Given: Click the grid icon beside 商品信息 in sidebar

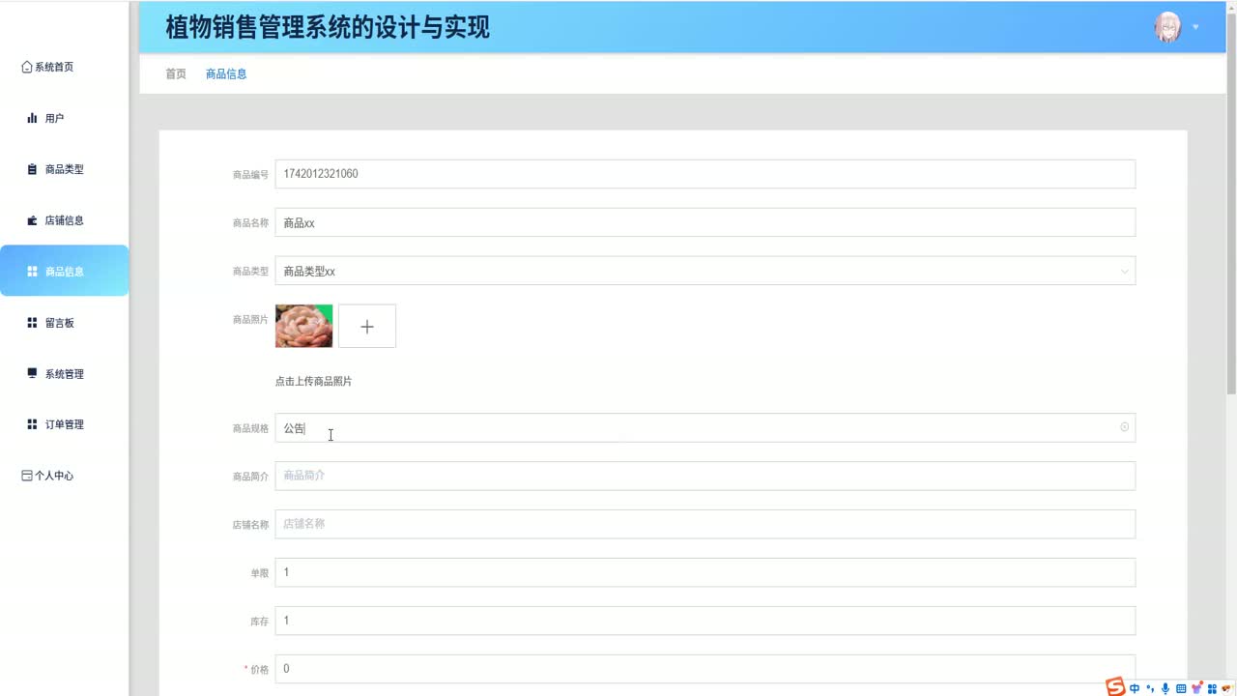Looking at the screenshot, I should [x=32, y=272].
